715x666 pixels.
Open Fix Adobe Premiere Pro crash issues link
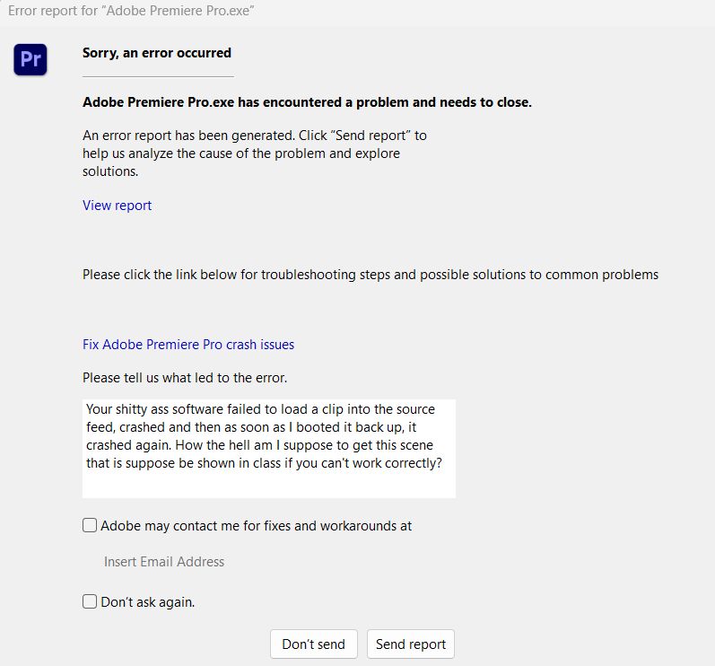(188, 345)
